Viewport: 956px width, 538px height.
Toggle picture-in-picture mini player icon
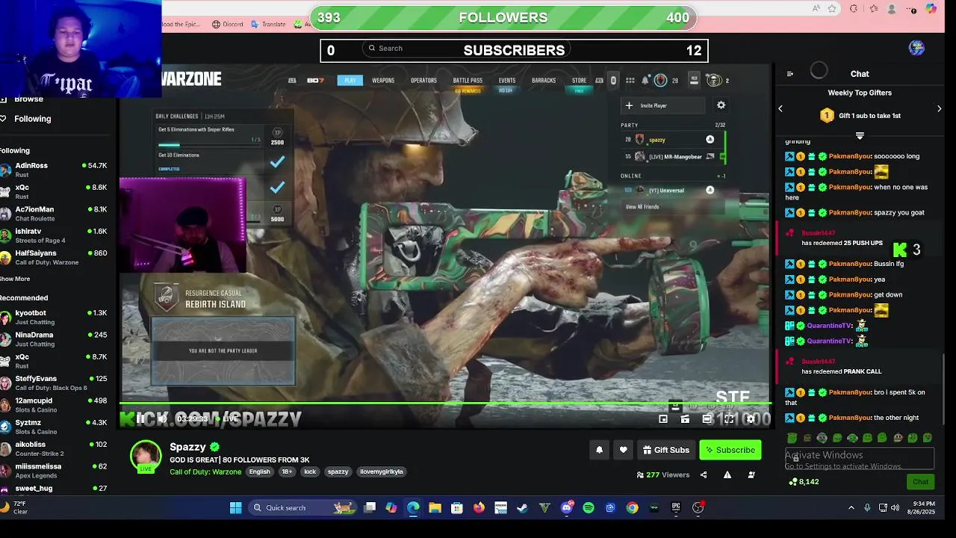(x=663, y=419)
